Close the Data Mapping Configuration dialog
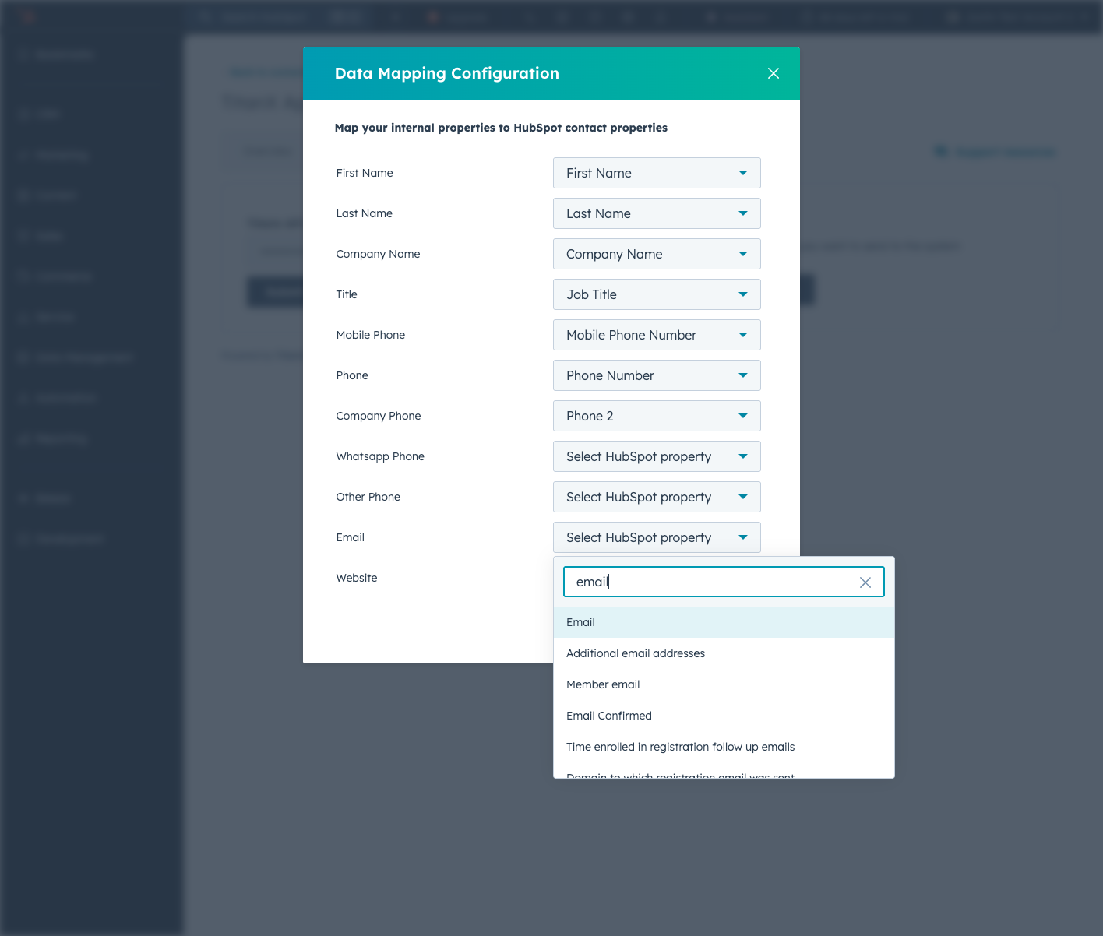The height and width of the screenshot is (936, 1103). coord(774,73)
